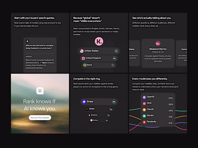
Task: Click the prompt question about design feedback tools
Action: (40, 47)
